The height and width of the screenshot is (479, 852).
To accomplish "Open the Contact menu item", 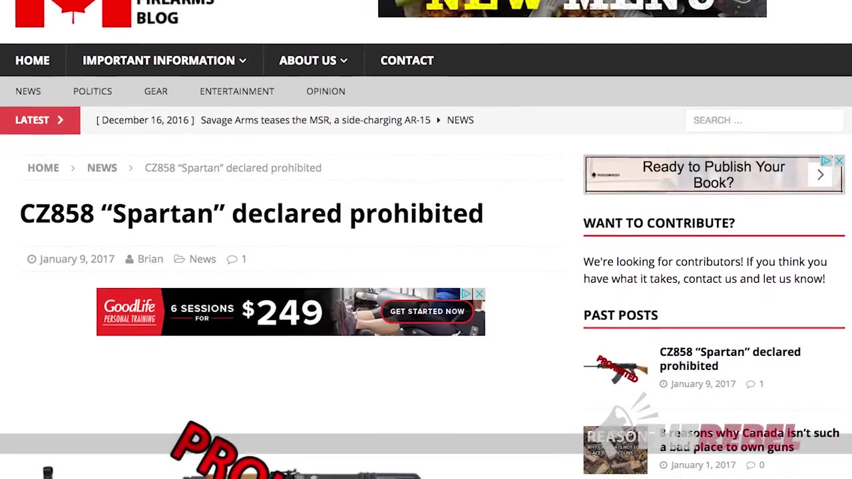I will click(407, 61).
